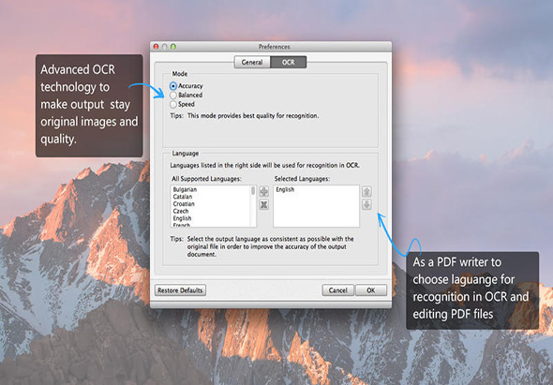Confirm the preferences with OK
The height and width of the screenshot is (385, 553).
371,290
